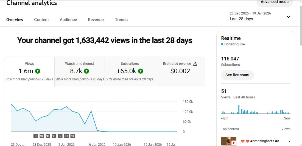Click the green up arrow next to 1.6m views
302x146 pixels.
pos(38,71)
